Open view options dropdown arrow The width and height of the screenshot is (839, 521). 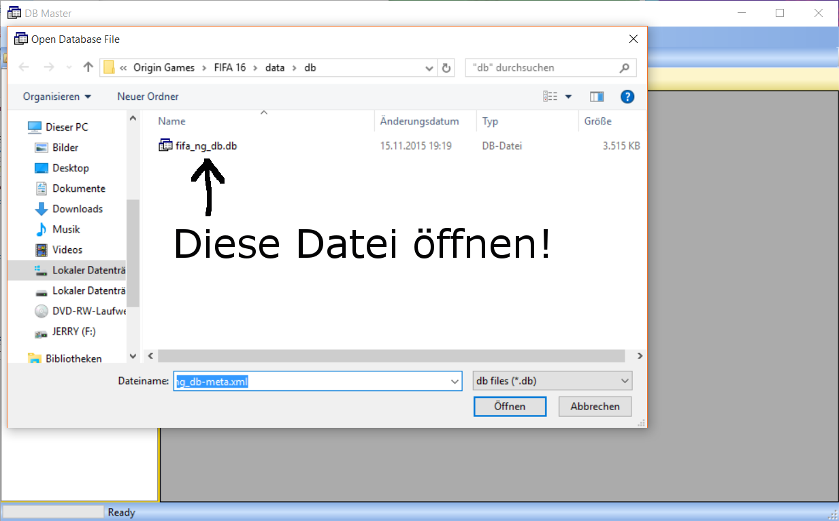568,97
